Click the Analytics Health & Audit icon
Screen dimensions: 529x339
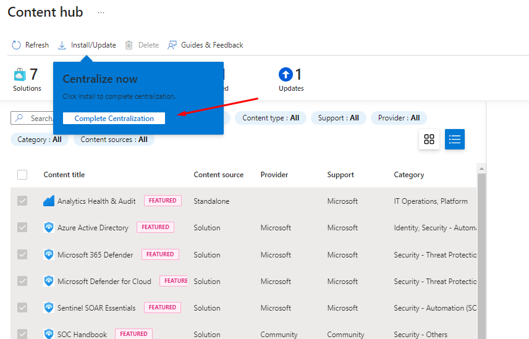pyautogui.click(x=49, y=201)
